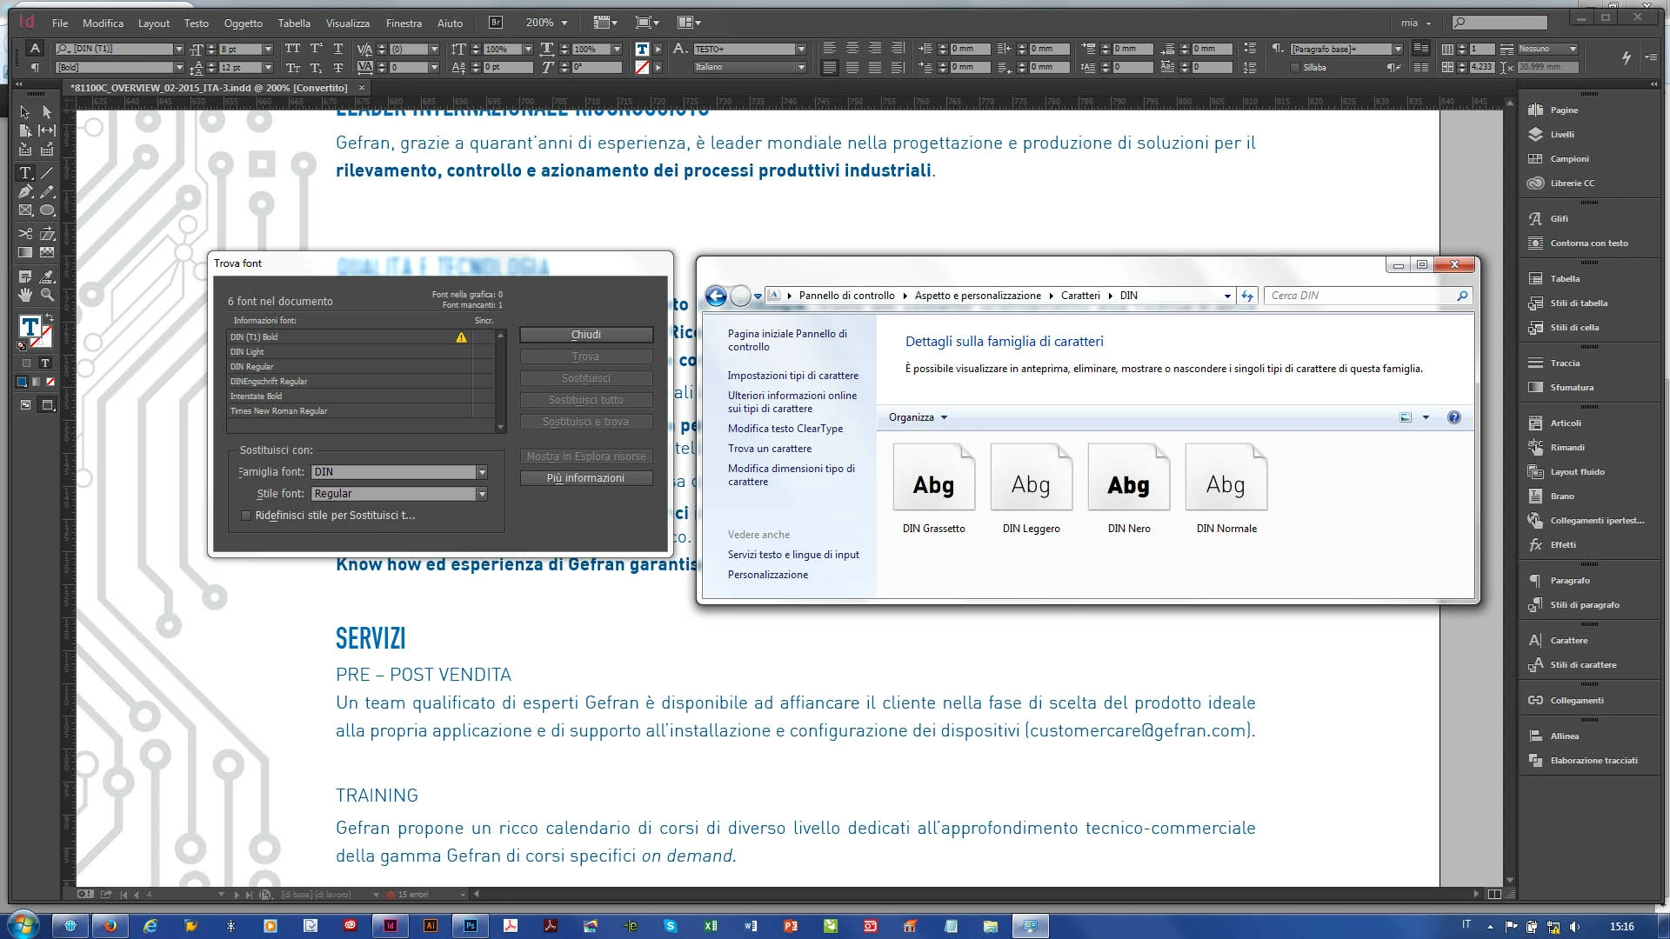Open the Organizza dropdown menu
1670x939 pixels.
pos(918,417)
